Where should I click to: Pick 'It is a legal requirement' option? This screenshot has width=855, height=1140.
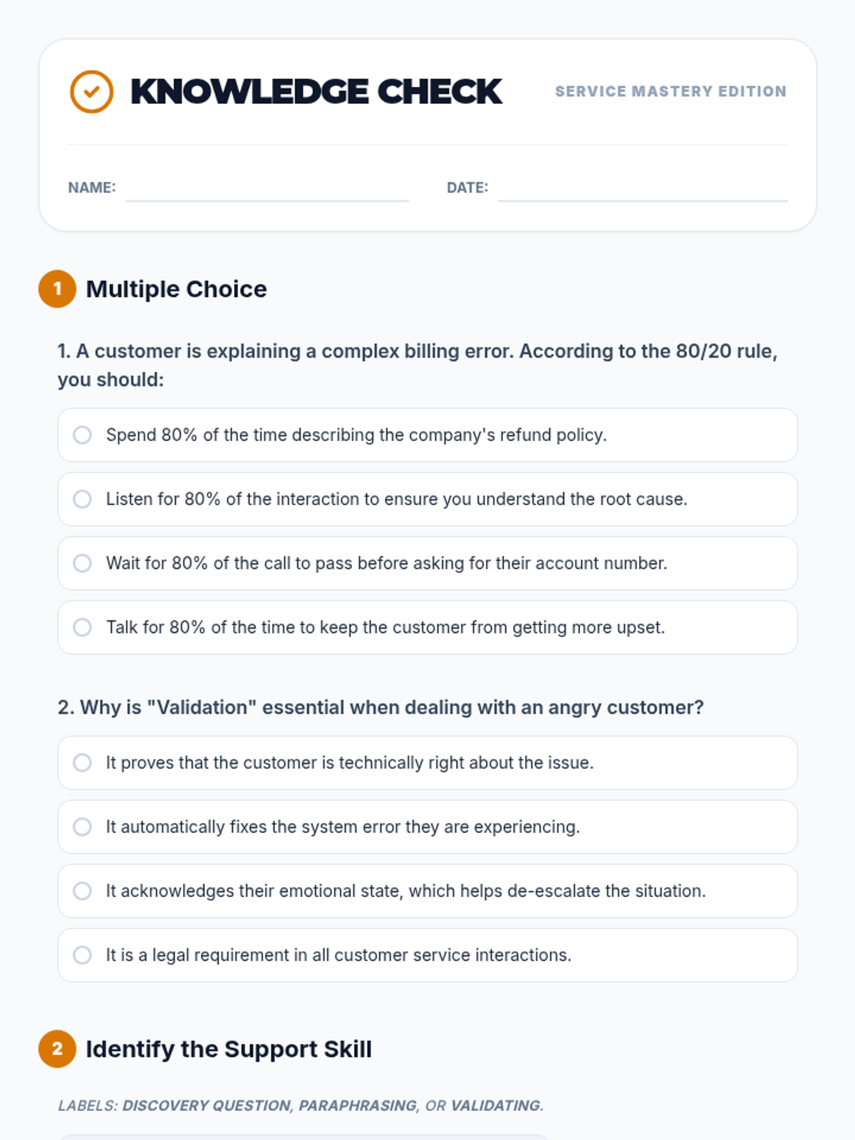tap(83, 955)
